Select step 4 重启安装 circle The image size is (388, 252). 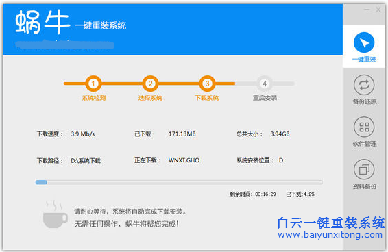(x=265, y=84)
